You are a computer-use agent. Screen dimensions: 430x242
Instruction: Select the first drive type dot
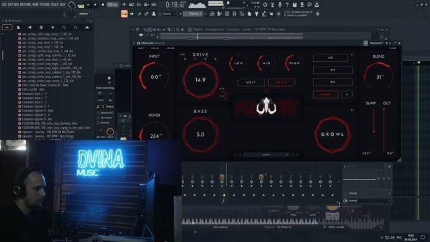[x=185, y=58]
